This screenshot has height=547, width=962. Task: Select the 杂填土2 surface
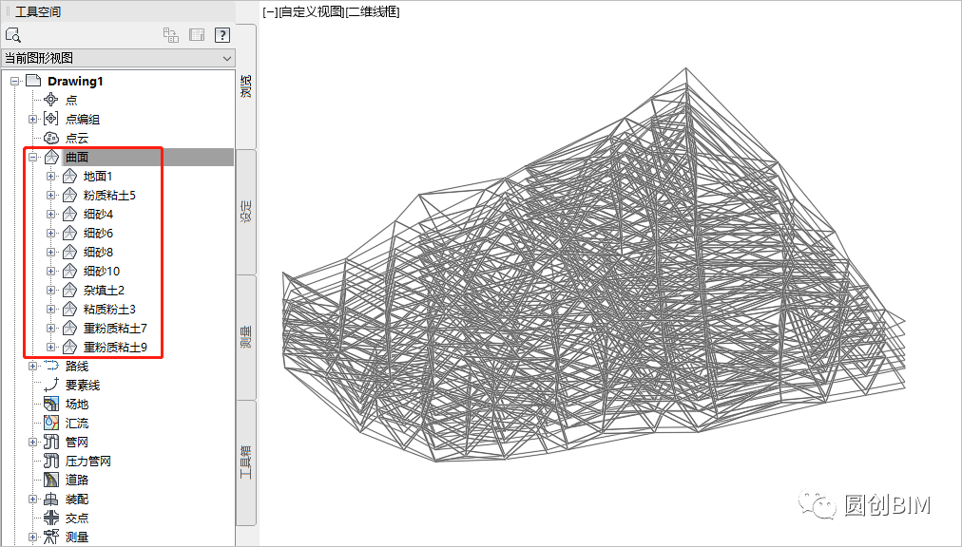click(104, 291)
